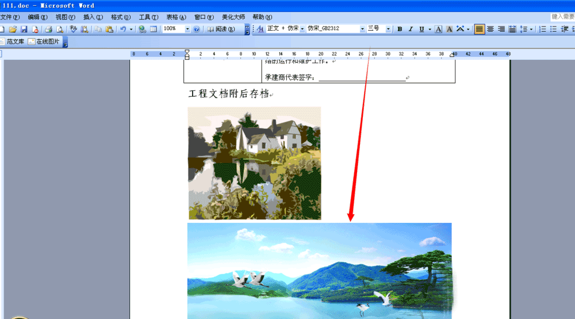This screenshot has width=575, height=319.
Task: Click the decrease indent icon
Action: point(565,29)
